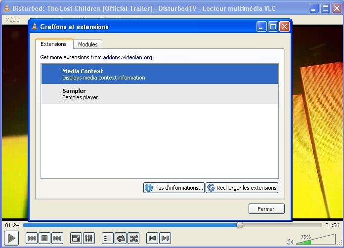
Task: Toggle fullscreen video icon
Action: pos(76,238)
